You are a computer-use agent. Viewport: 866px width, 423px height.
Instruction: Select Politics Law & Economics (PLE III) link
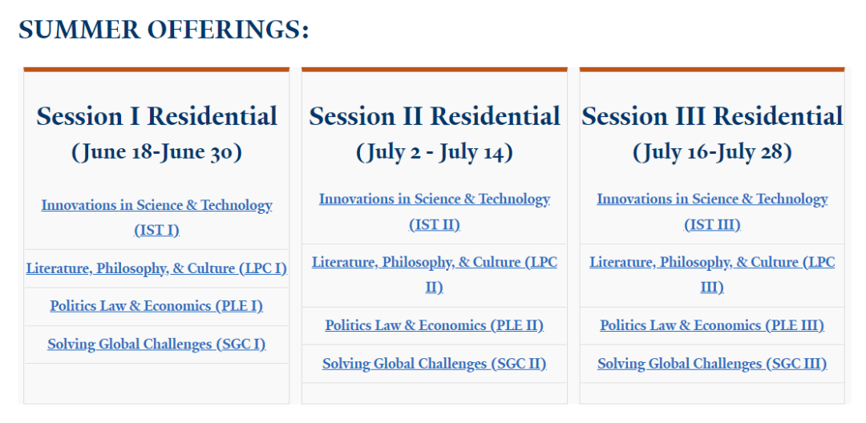pyautogui.click(x=712, y=325)
